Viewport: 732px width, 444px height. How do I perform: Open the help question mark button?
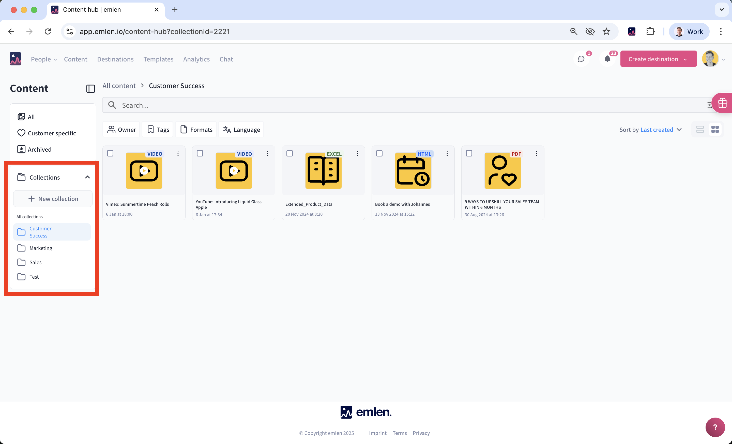coord(715,427)
